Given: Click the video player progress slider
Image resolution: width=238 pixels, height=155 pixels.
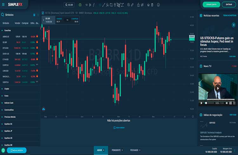Looking at the screenshot, I should click(210, 103).
